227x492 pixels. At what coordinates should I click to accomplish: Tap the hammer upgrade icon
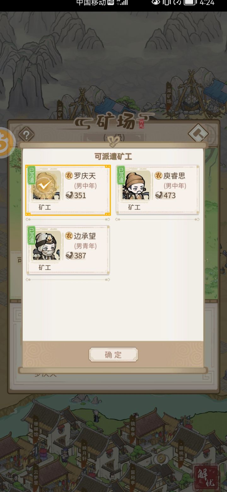click(198, 134)
